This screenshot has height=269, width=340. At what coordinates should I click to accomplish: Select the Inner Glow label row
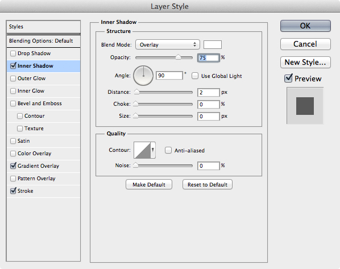pos(43,91)
